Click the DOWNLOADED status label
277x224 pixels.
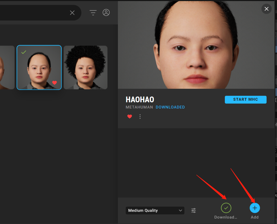(170, 107)
